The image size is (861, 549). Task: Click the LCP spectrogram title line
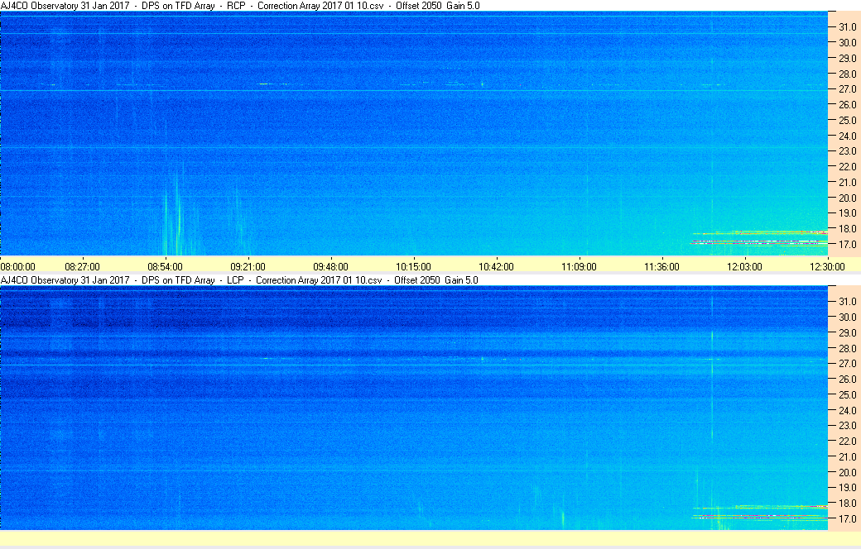tap(239, 279)
